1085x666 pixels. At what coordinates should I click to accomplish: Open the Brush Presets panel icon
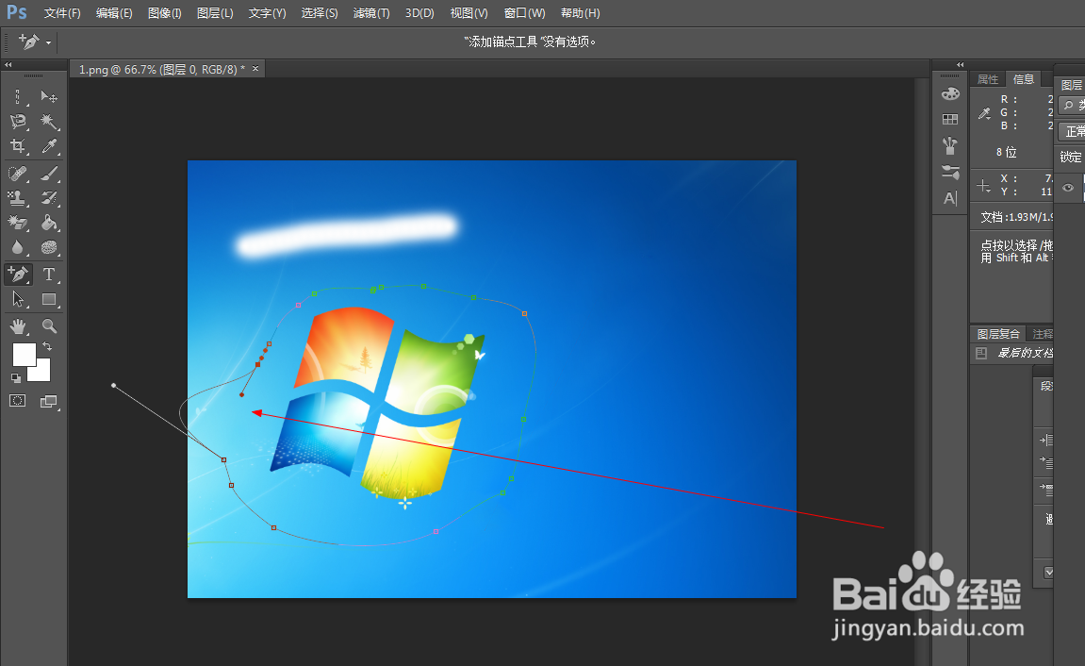pyautogui.click(x=950, y=145)
